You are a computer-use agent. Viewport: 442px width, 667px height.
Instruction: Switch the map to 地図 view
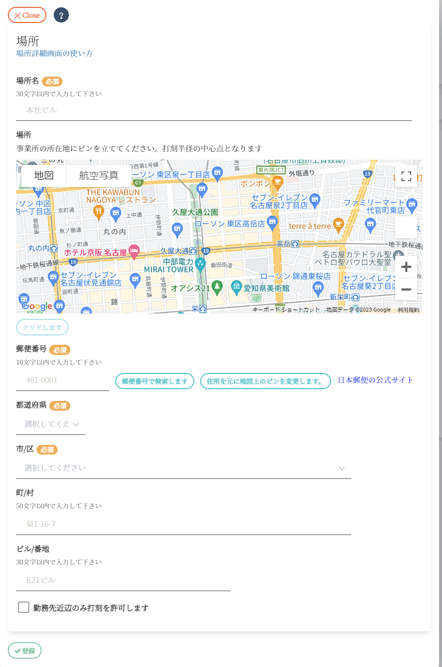coord(44,175)
